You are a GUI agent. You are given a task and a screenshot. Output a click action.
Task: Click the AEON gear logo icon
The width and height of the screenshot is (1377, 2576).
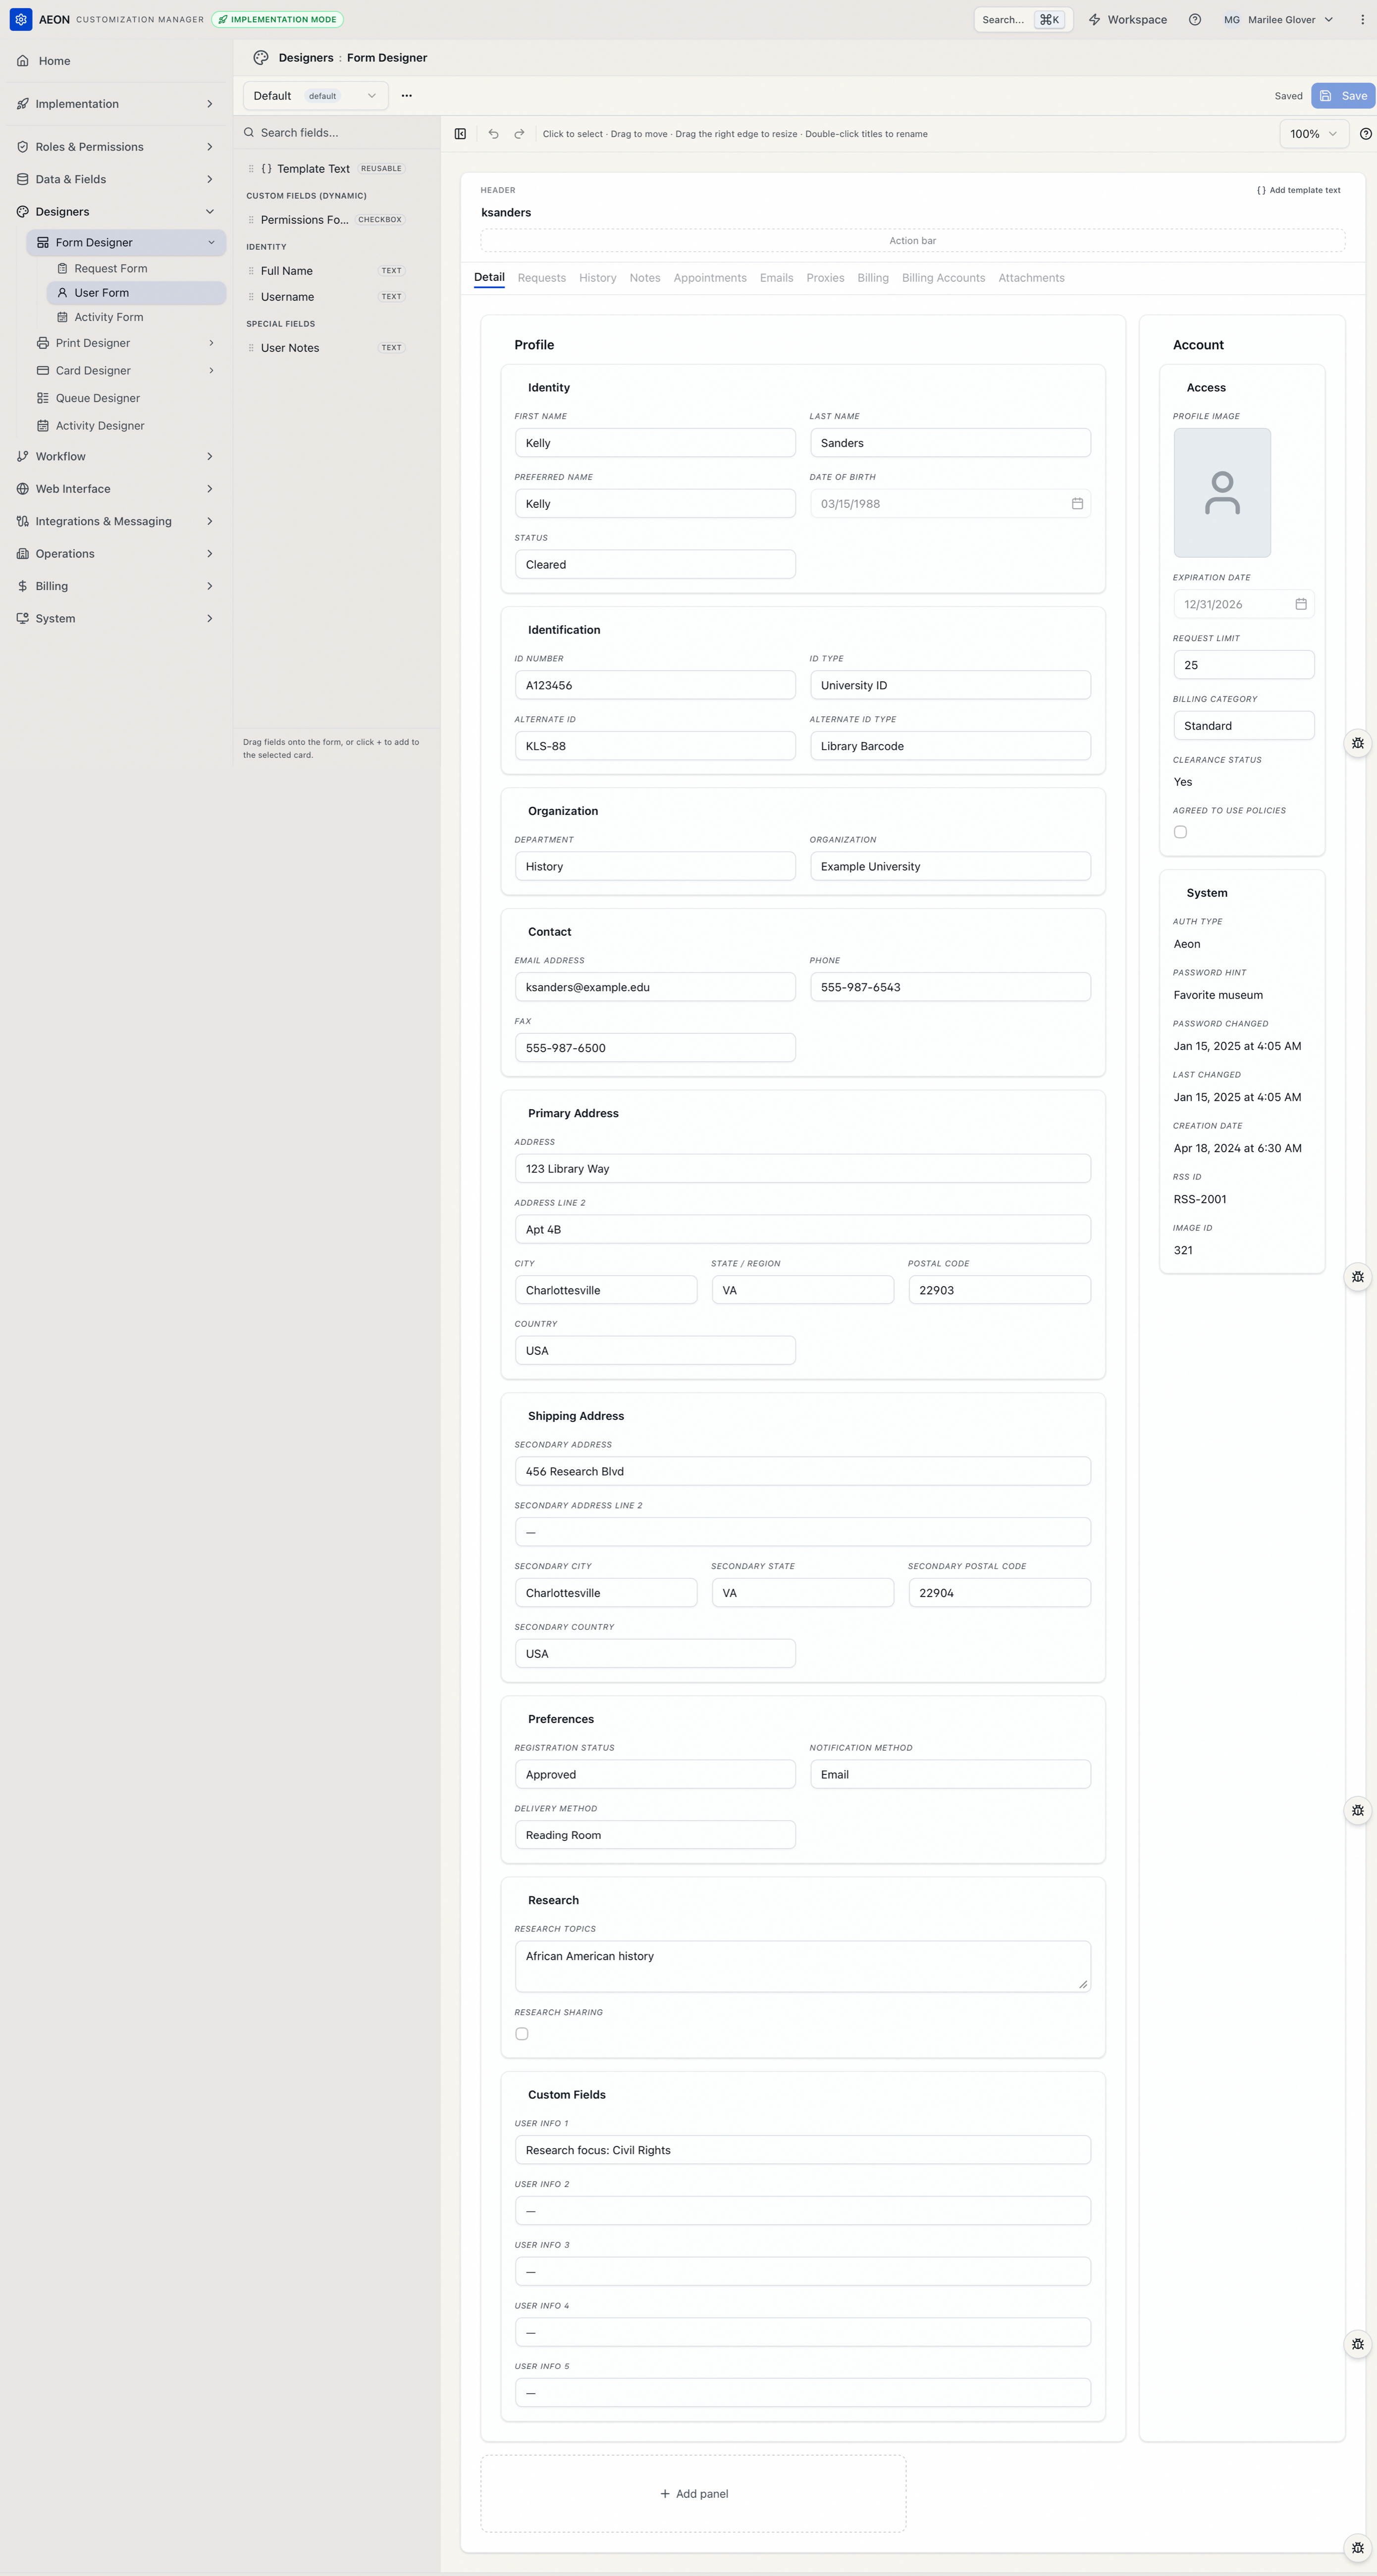pos(21,19)
